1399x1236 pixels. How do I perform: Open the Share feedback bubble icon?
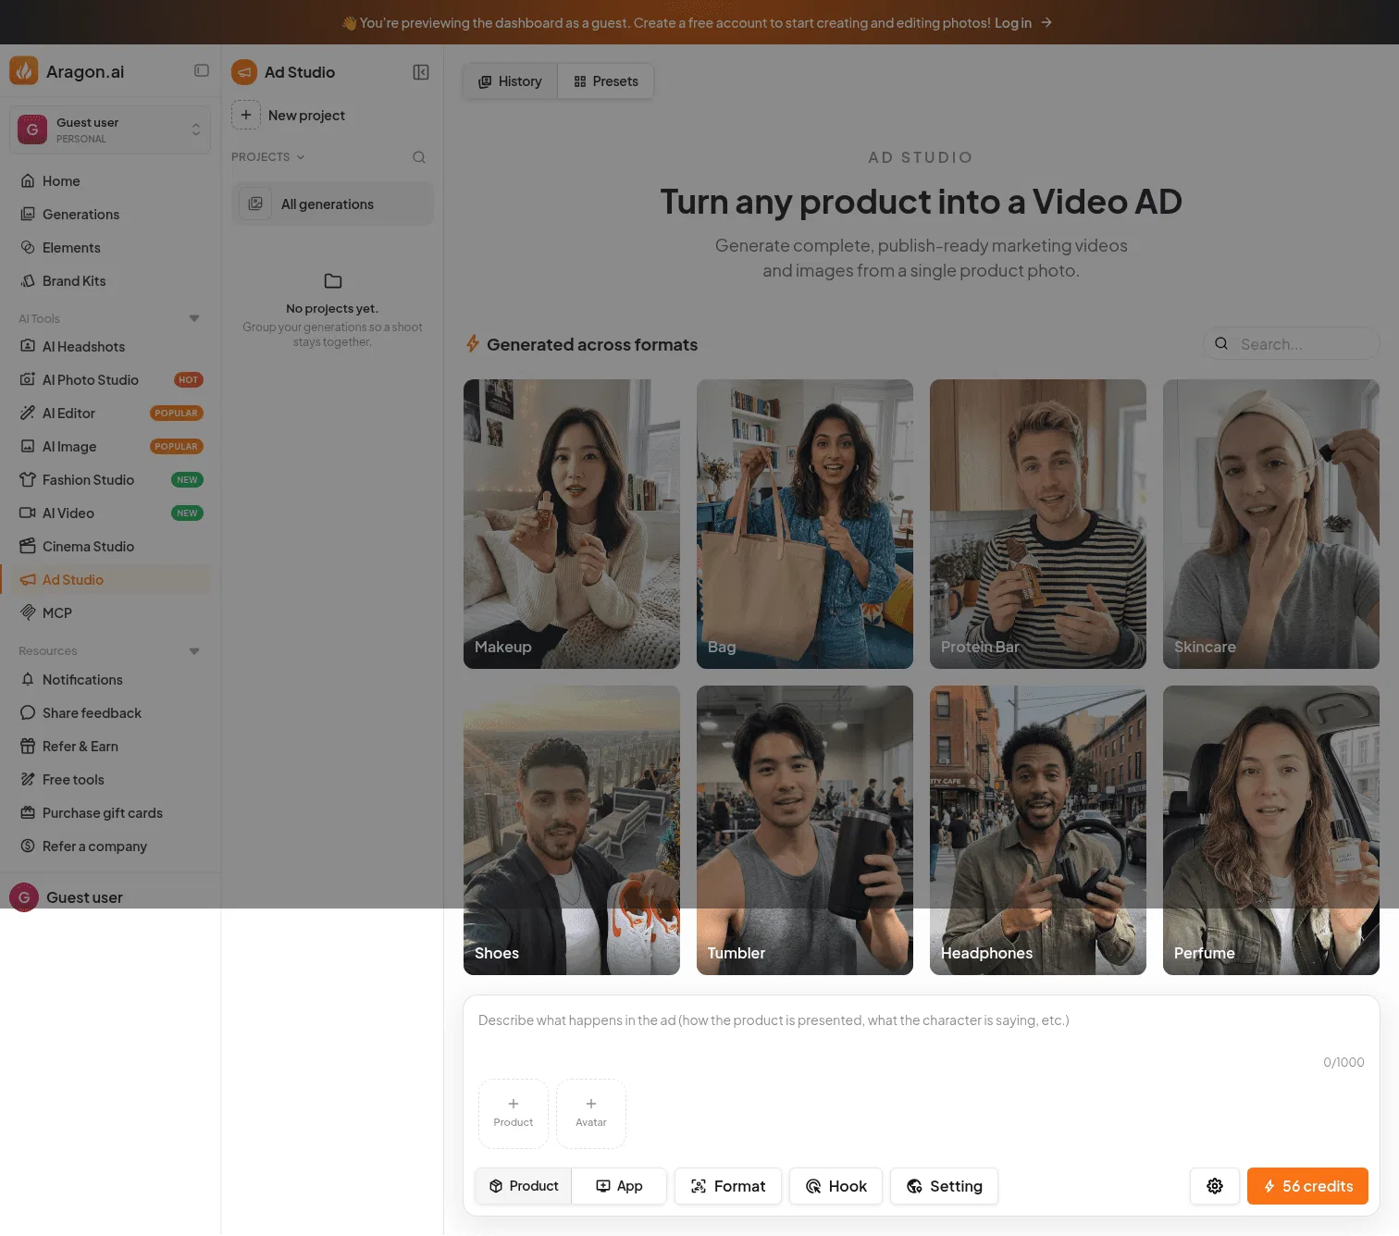[x=28, y=713]
